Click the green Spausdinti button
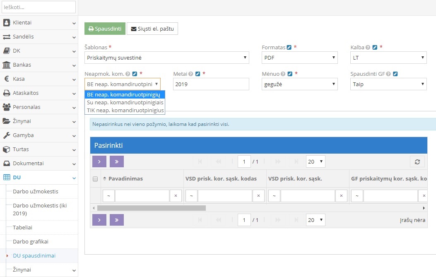The image size is (436, 277). click(x=105, y=29)
